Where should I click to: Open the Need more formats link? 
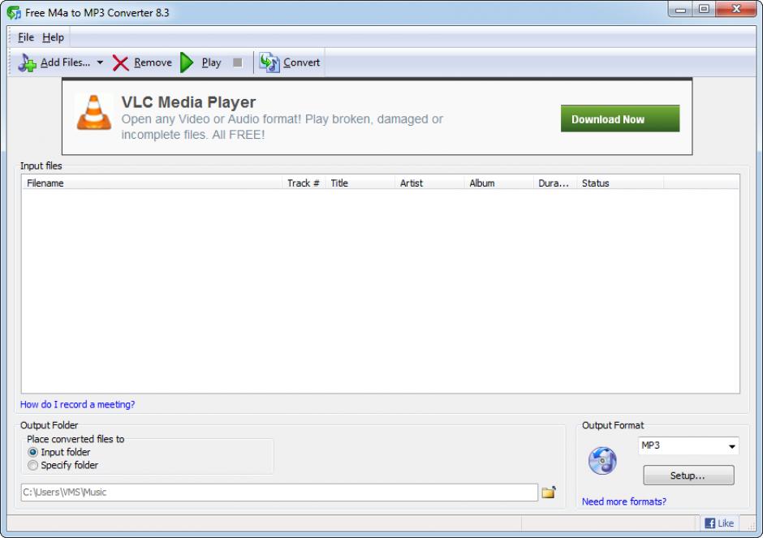623,501
